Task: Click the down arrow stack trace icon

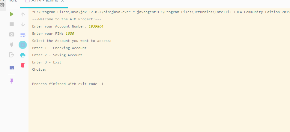Action: point(23,24)
